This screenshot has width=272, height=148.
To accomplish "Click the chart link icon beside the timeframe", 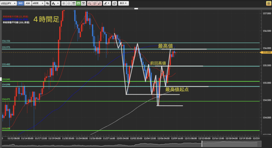I will click(47, 3).
